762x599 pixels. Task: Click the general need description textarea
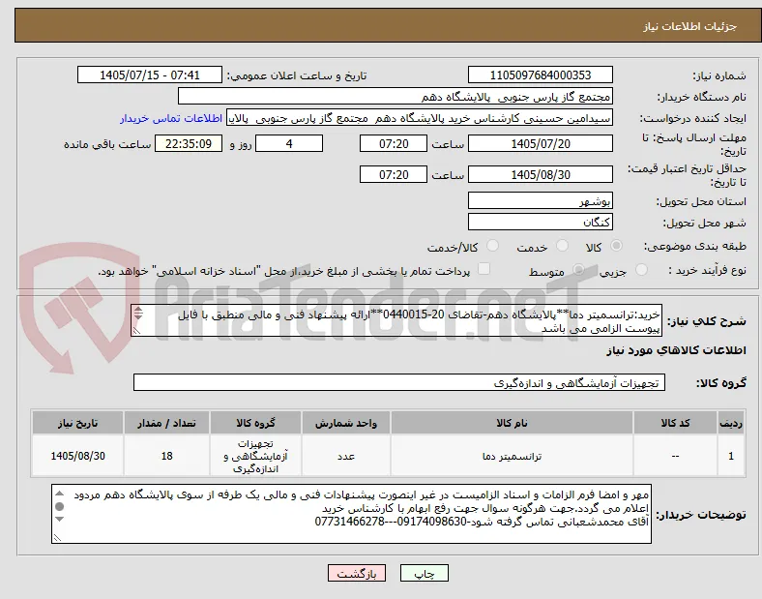point(396,320)
